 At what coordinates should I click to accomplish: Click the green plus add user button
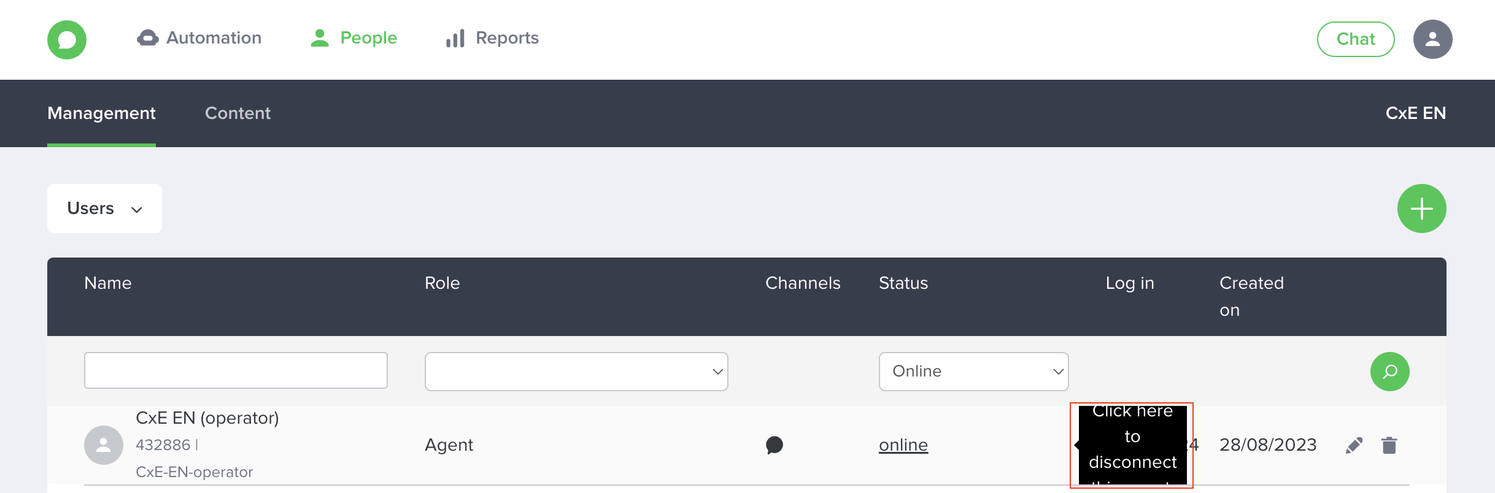point(1421,208)
